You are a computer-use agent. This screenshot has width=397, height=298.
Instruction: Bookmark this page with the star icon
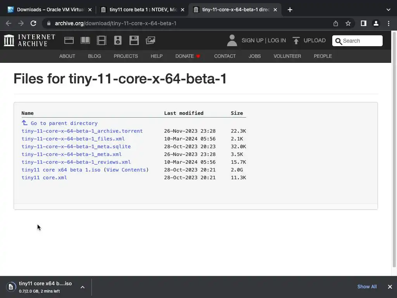coord(348,23)
